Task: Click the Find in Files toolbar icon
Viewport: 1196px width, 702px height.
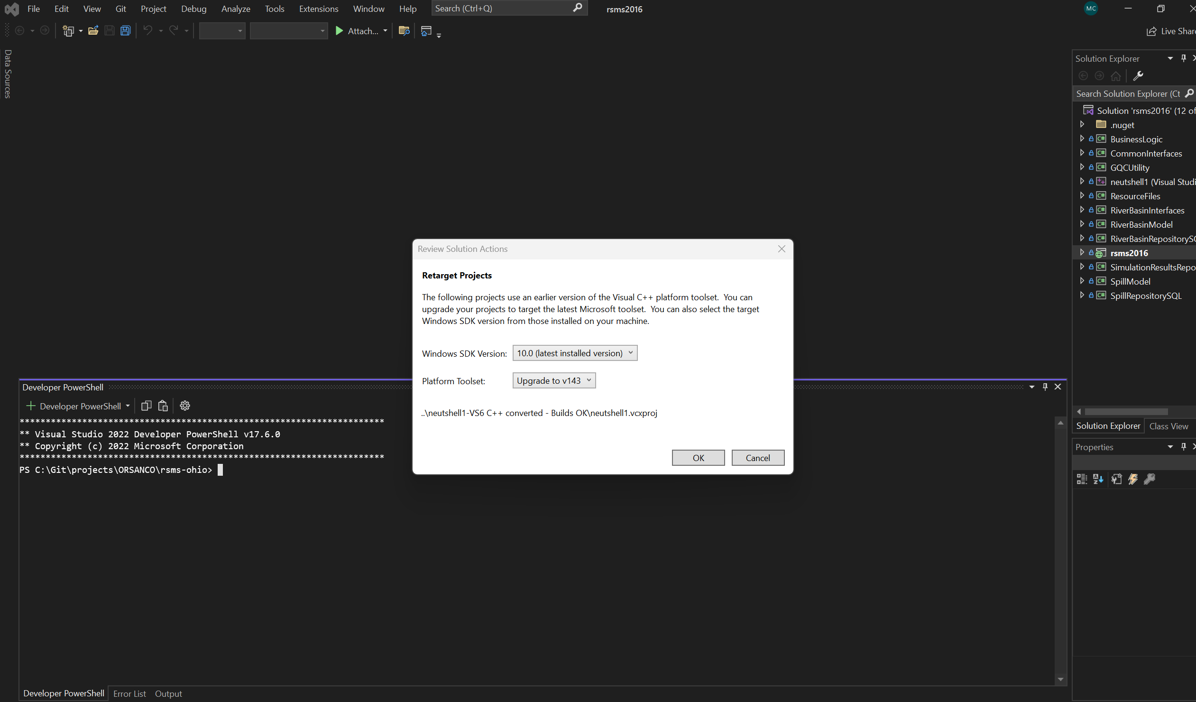Action: [404, 31]
